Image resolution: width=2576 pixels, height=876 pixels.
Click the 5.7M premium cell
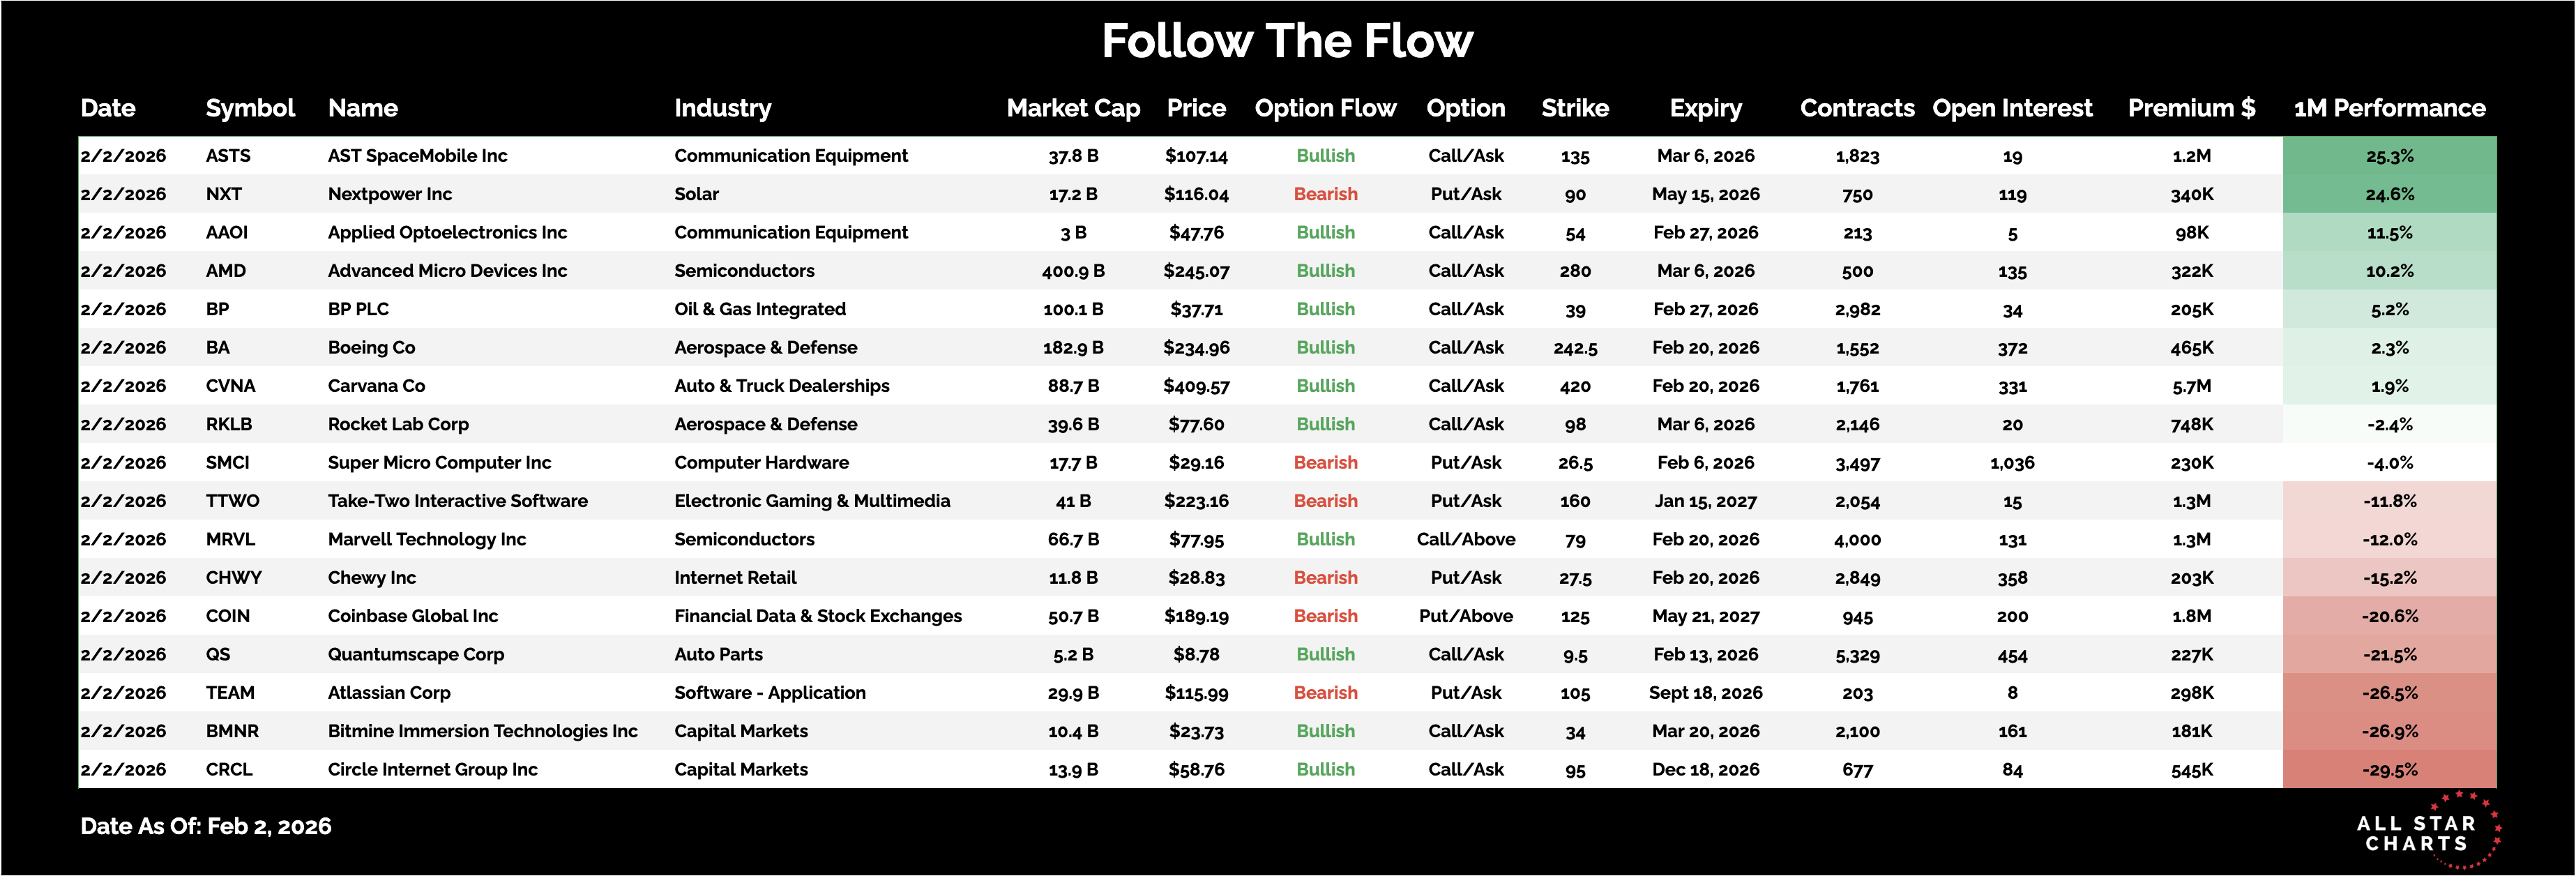pos(2191,386)
